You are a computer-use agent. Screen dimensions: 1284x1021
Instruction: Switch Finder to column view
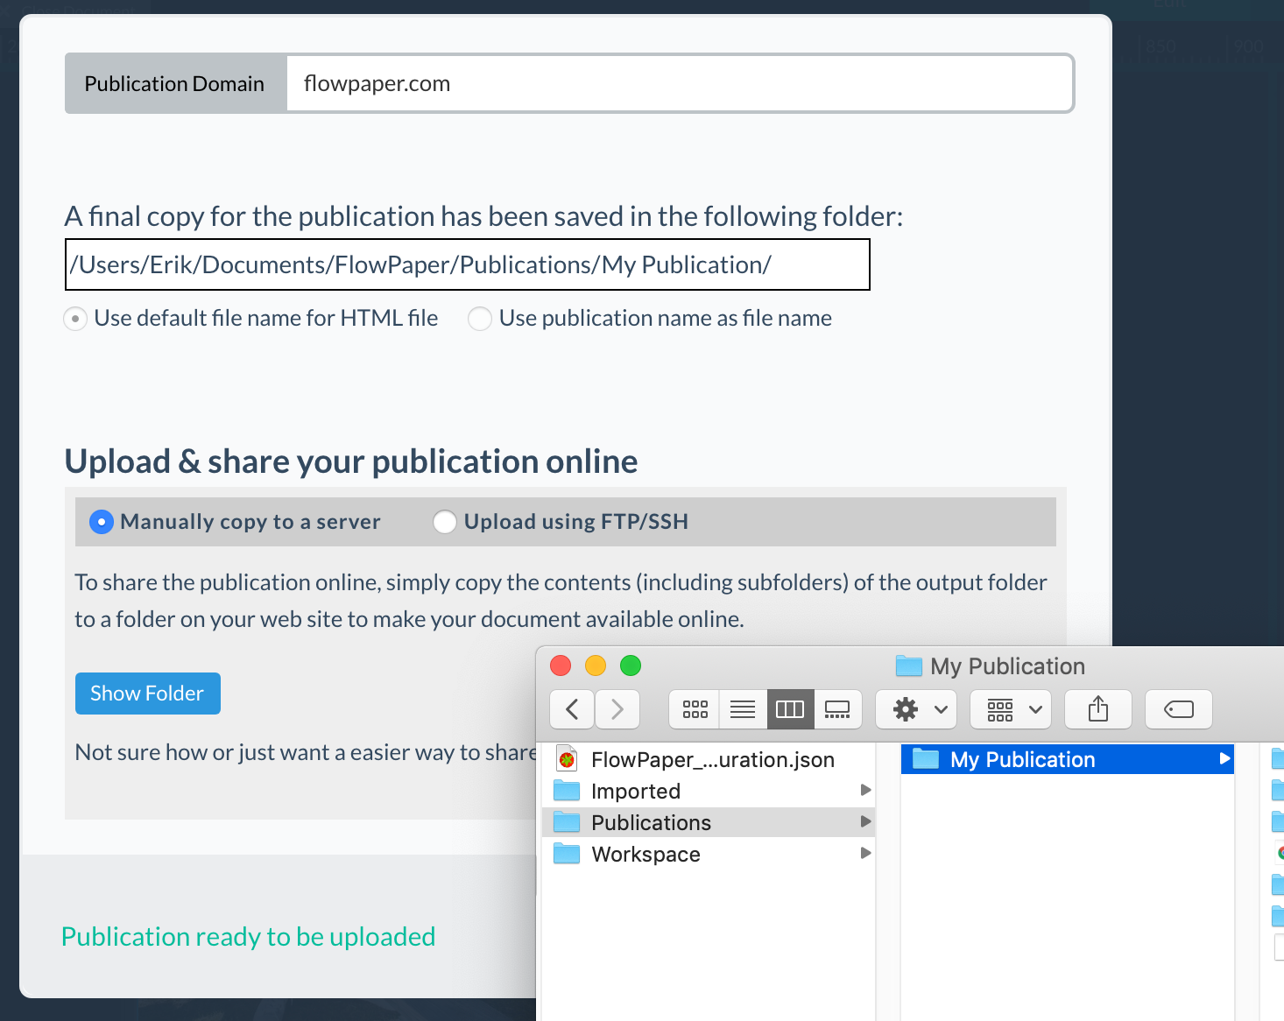tap(790, 709)
